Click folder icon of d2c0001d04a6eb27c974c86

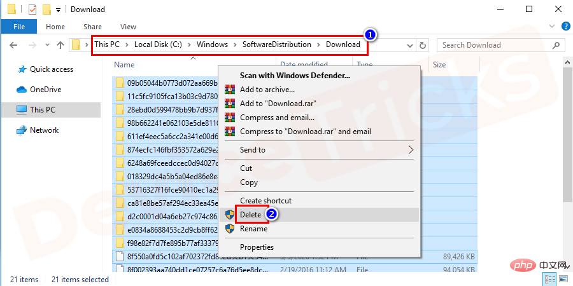coord(120,216)
